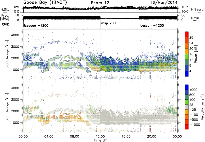This screenshot has width=205, height=142.
Task: Click velocity panel 'Slant Range [km]' label
Action: [7, 107]
